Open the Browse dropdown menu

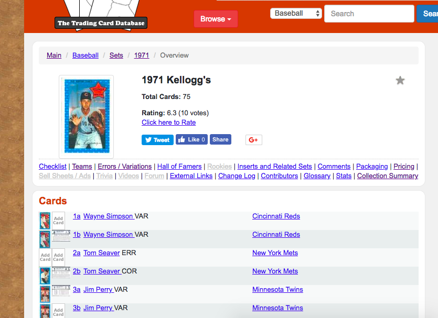pyautogui.click(x=216, y=19)
